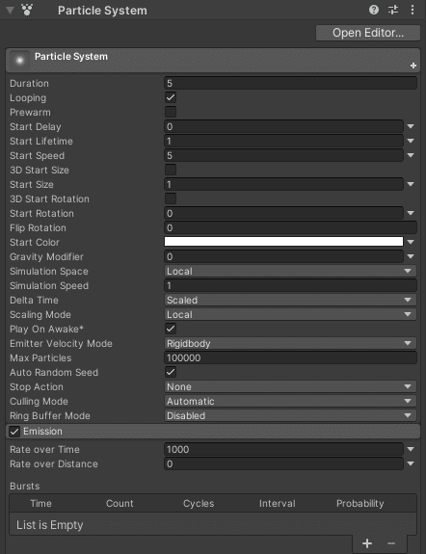The image size is (426, 554).
Task: Open the Start Color white swatch
Action: tap(283, 242)
